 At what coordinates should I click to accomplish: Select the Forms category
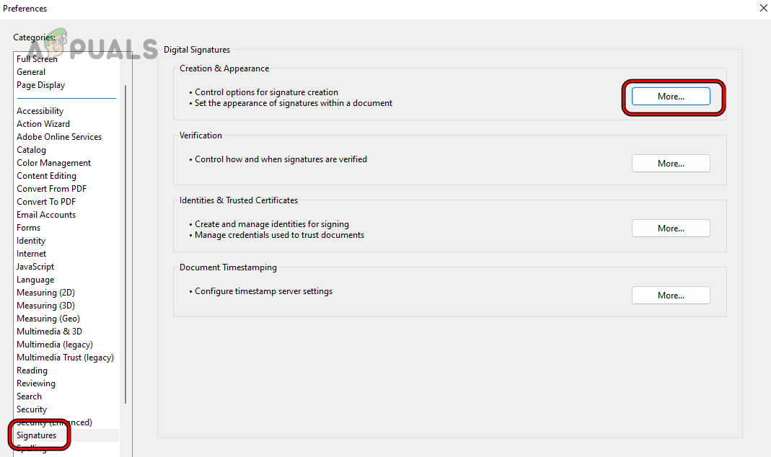pyautogui.click(x=28, y=227)
